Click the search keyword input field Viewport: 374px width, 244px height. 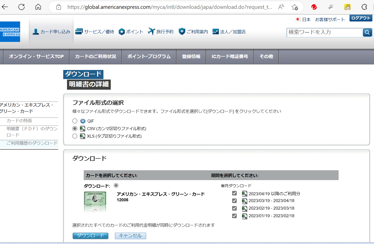(324, 32)
